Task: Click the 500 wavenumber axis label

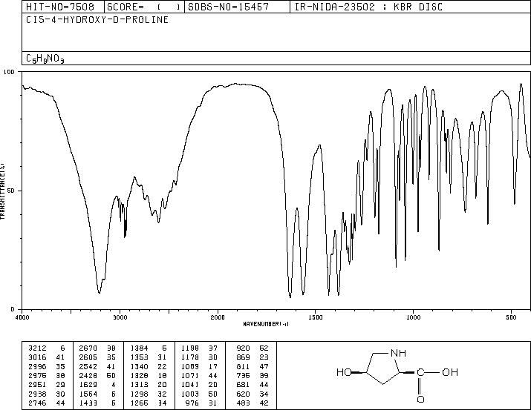Action: point(511,317)
